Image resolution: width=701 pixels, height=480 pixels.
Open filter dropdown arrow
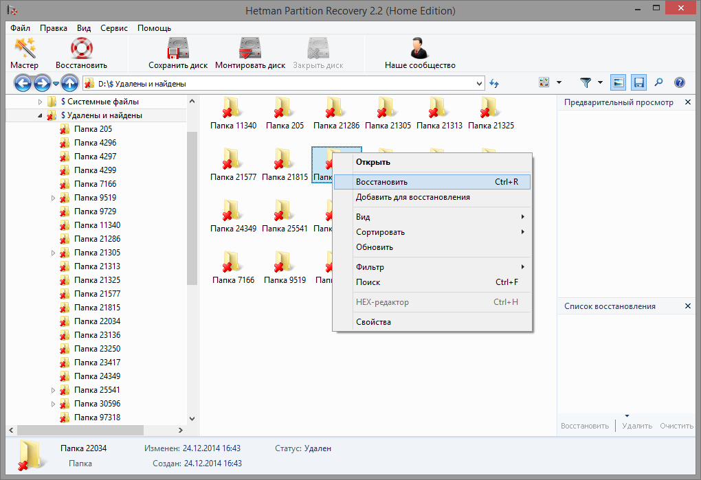[x=600, y=82]
